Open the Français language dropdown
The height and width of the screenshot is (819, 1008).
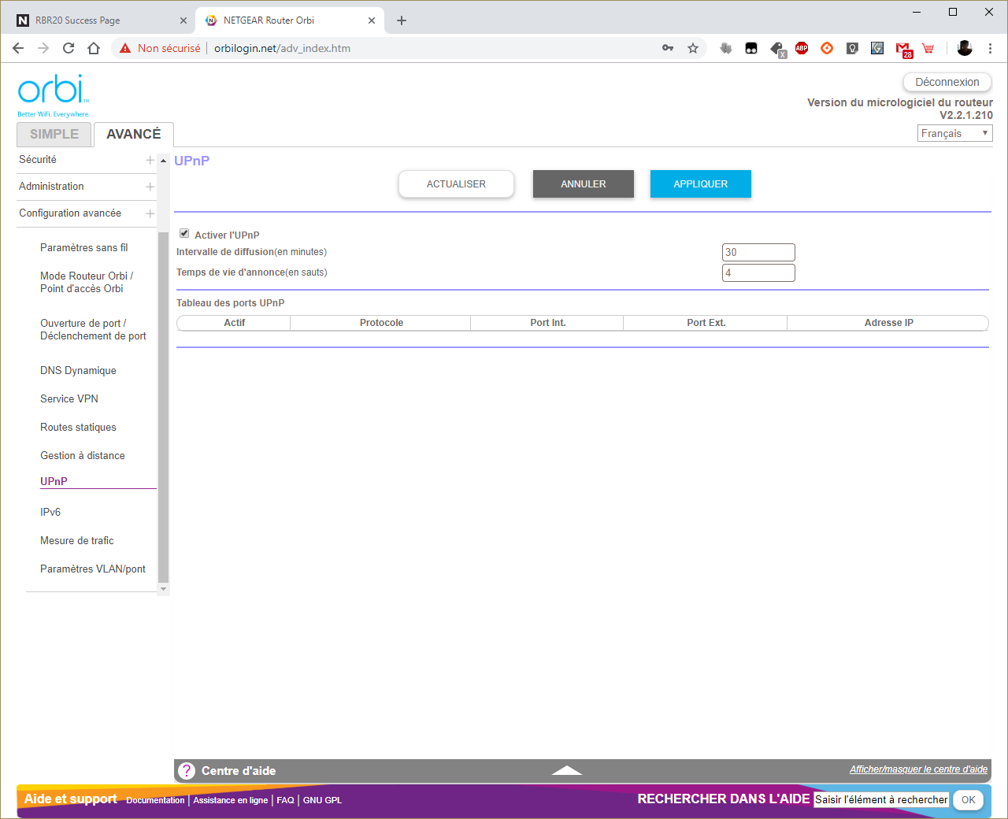pos(955,133)
